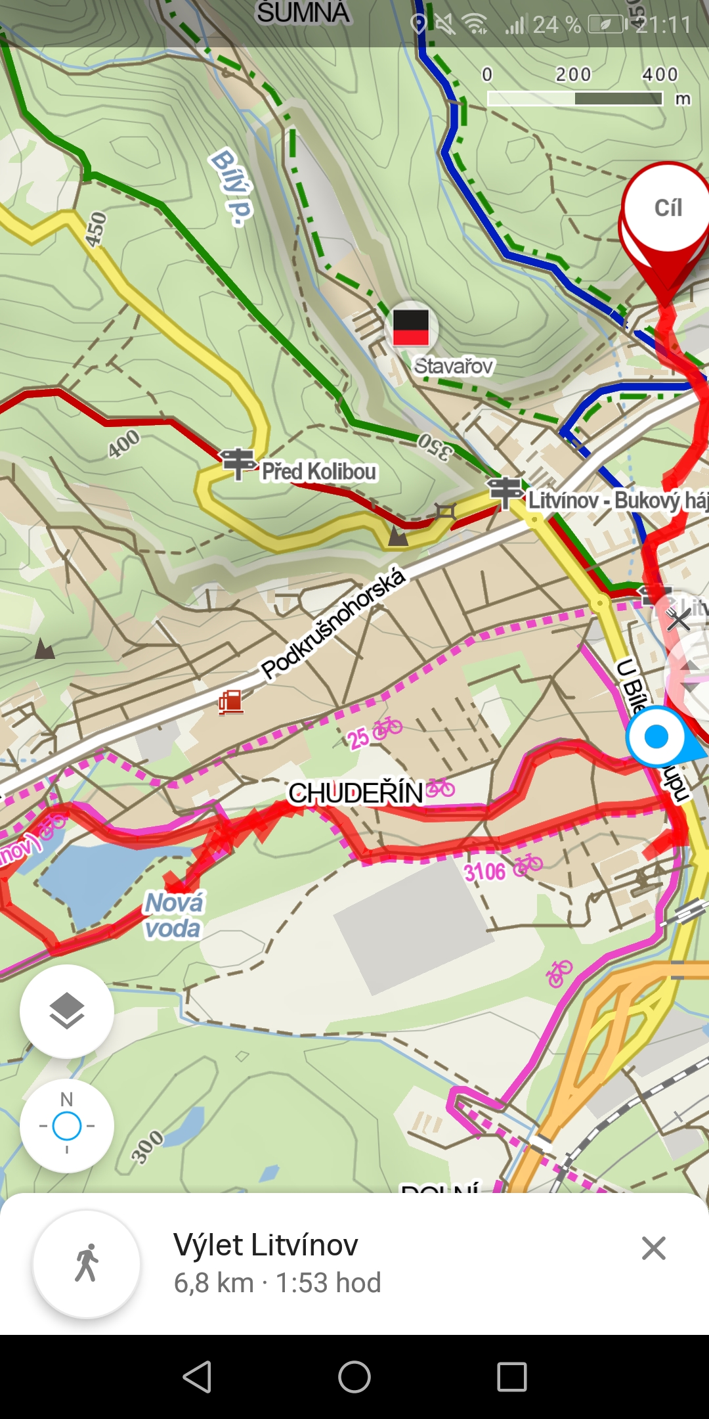Select the Před Kolibou signpost icon
The image size is (709, 1419).
(x=238, y=462)
